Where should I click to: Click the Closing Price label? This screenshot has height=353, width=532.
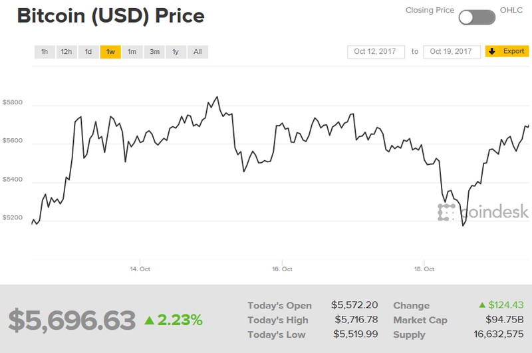click(430, 11)
